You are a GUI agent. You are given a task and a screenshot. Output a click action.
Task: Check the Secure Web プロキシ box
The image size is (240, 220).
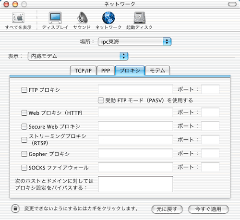pos(24,126)
